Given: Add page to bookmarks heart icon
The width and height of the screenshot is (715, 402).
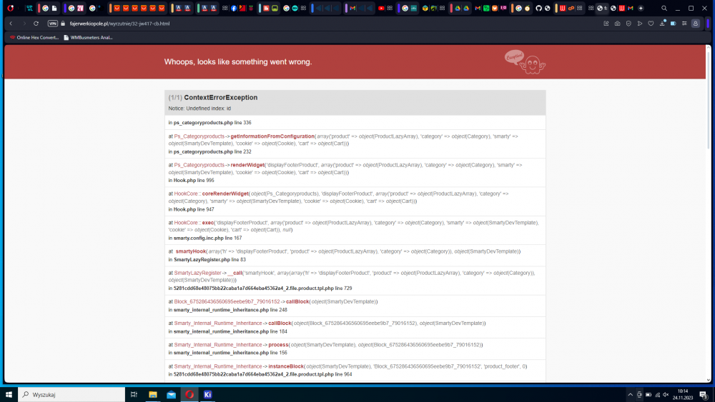Looking at the screenshot, I should (651, 24).
